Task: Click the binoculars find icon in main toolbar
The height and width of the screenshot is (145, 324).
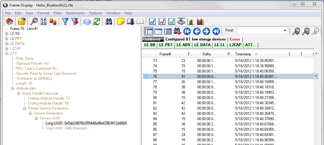Action: pyautogui.click(x=109, y=21)
